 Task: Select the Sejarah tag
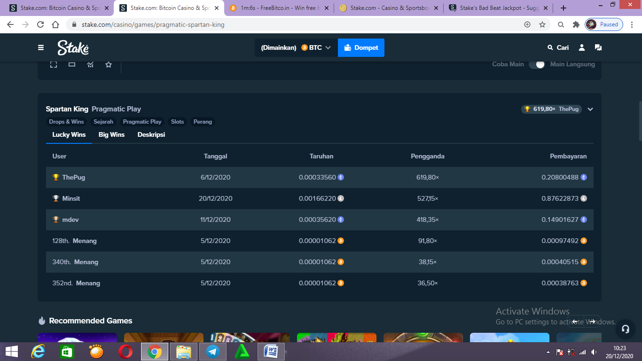pyautogui.click(x=103, y=122)
